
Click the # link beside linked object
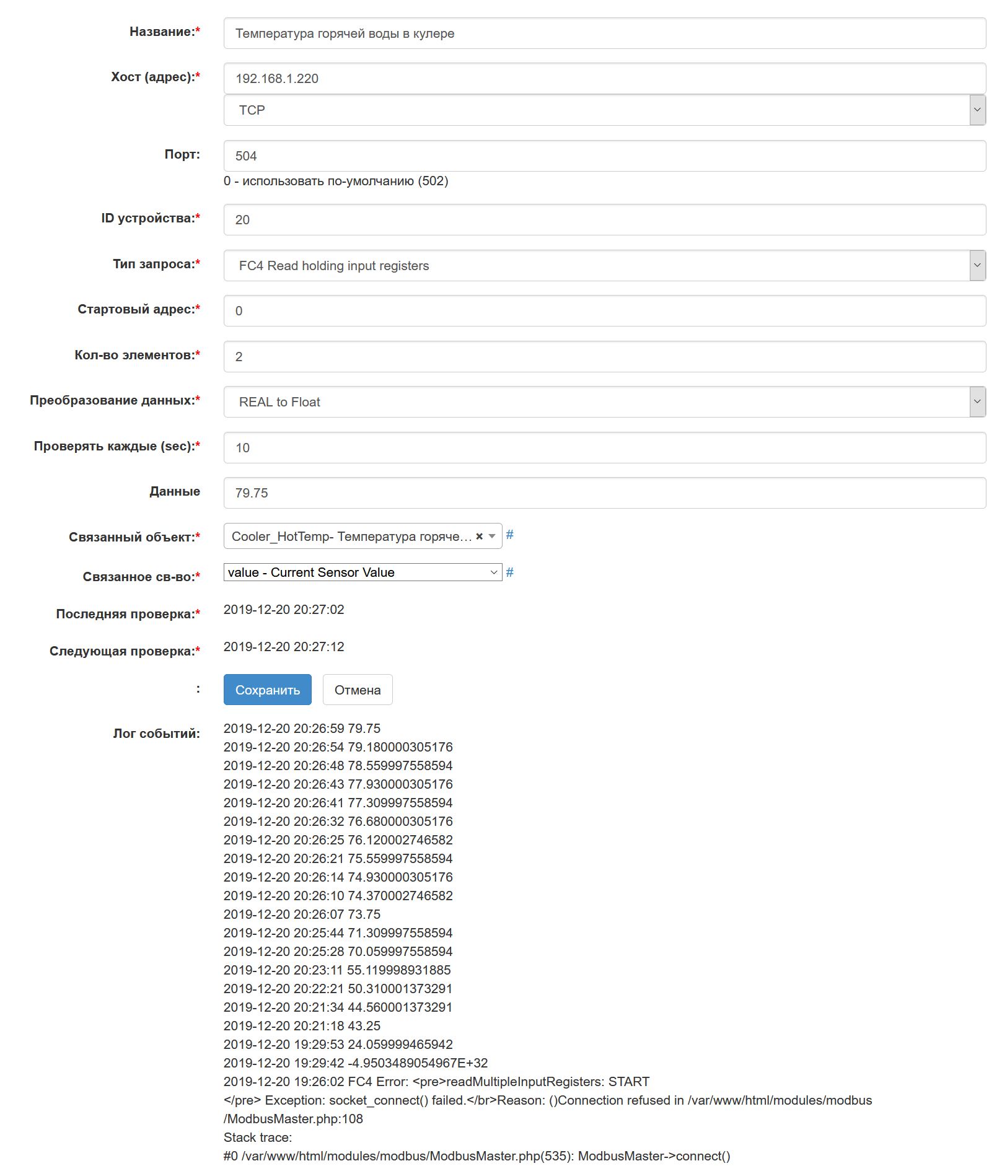pyautogui.click(x=509, y=535)
